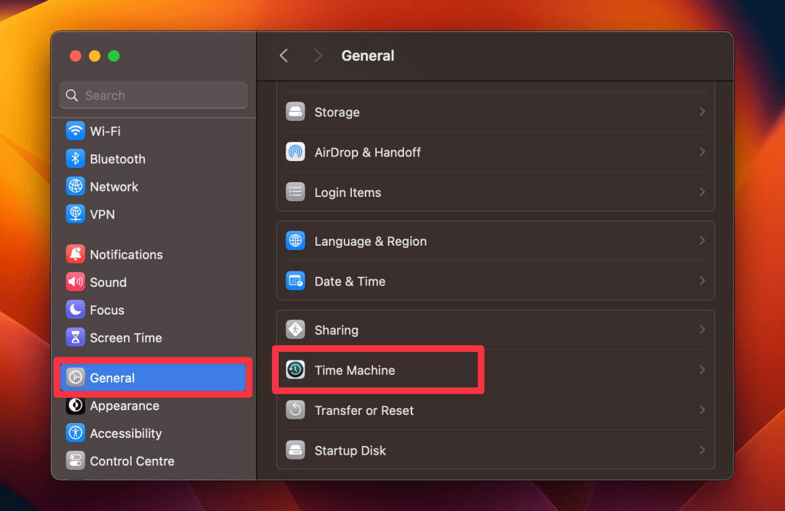Click the VPN icon in the sidebar

coord(76,214)
